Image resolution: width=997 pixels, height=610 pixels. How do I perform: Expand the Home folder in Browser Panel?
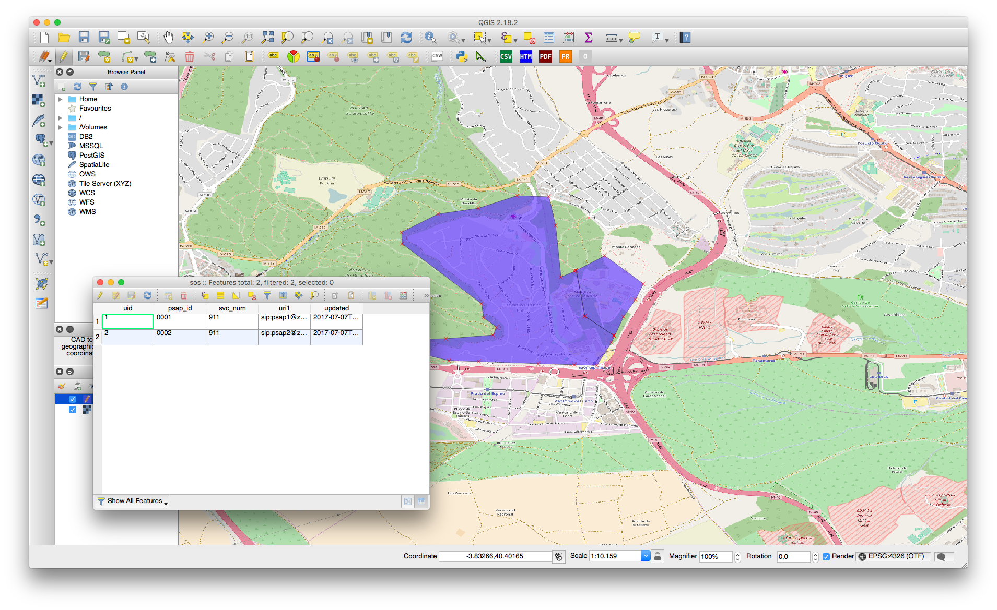61,99
